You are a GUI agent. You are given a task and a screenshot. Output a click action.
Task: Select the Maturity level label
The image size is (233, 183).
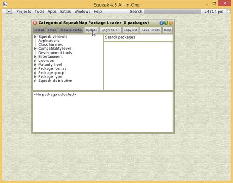click(x=50, y=65)
